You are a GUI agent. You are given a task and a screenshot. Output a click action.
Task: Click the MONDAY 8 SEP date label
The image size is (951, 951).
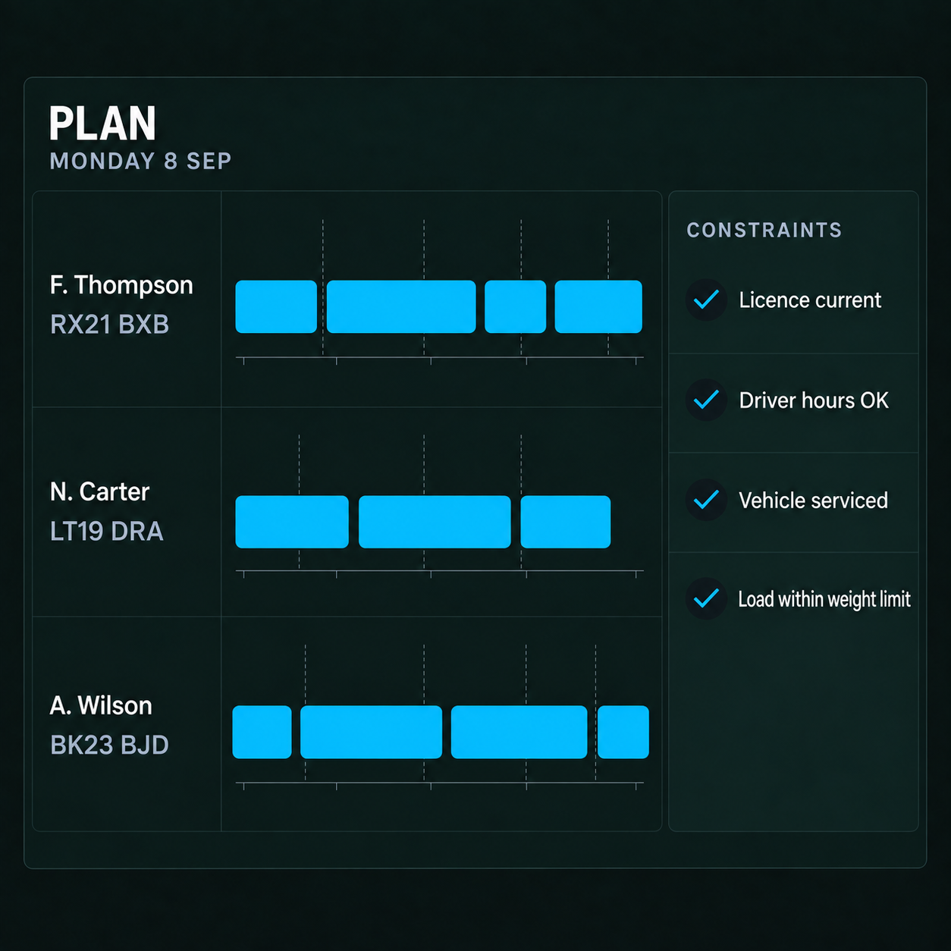coord(140,162)
